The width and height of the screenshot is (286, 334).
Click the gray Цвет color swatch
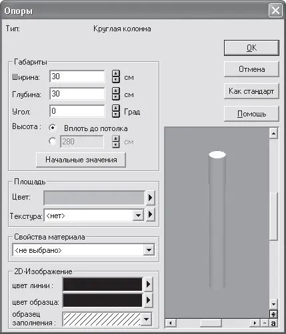(94, 198)
